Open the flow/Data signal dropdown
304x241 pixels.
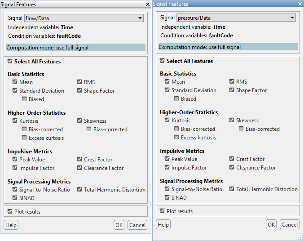(x=140, y=18)
